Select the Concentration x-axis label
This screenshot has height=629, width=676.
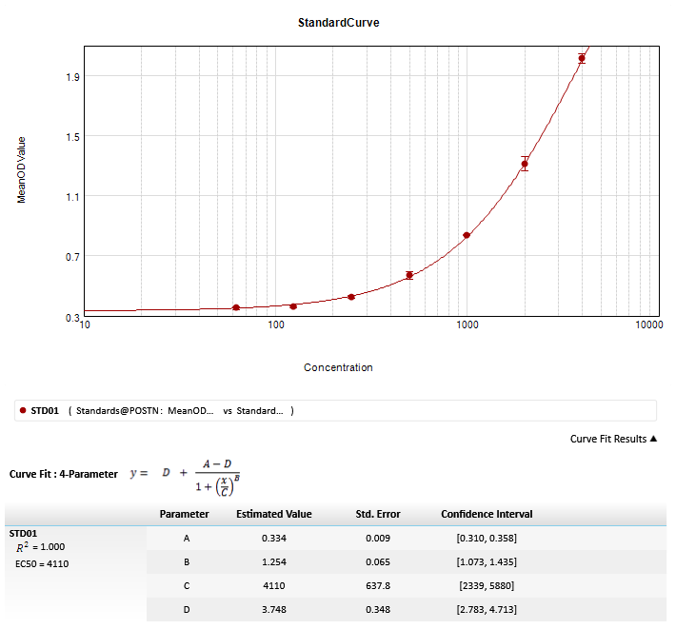(x=338, y=367)
